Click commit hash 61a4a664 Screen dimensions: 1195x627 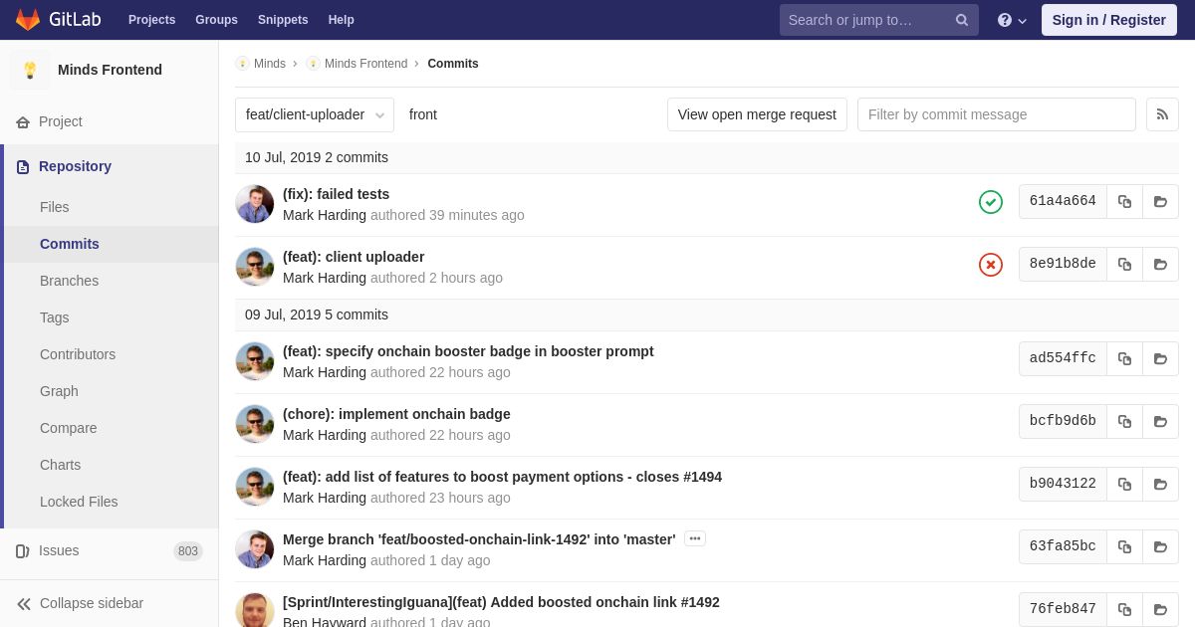click(x=1063, y=201)
